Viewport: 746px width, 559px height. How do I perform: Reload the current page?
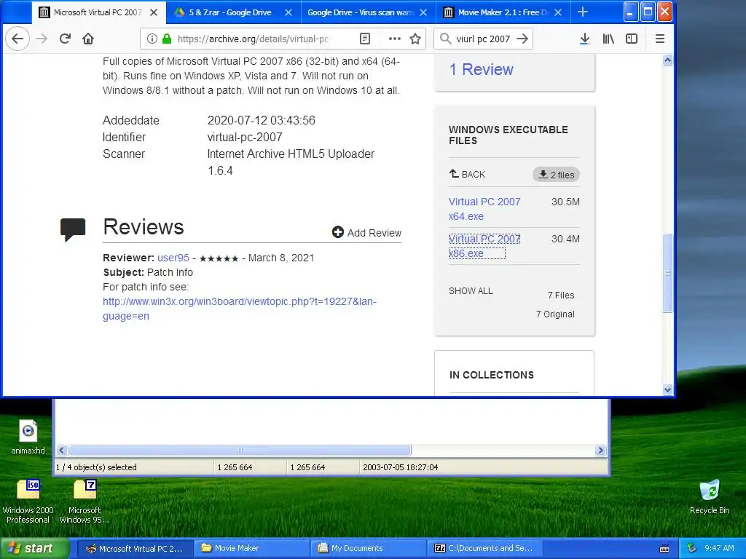[65, 39]
